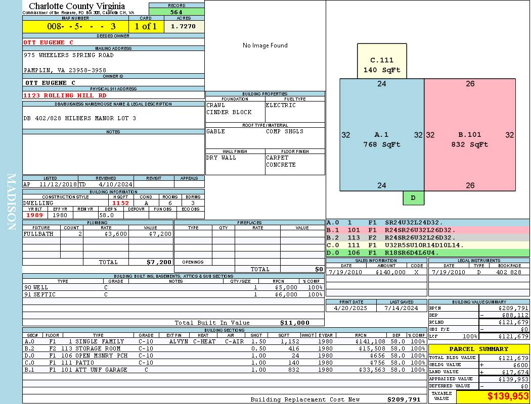
Task: Click foundation value CRAWL CINDER BLOCK
Action: coord(229,109)
